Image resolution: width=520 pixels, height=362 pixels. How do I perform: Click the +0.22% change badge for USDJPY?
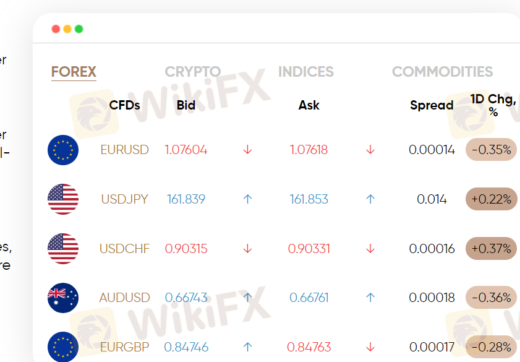pos(491,199)
